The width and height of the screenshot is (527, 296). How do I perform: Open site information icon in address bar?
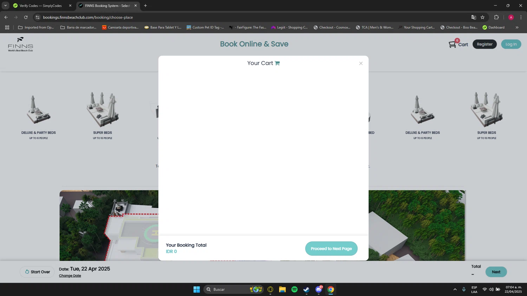click(38, 17)
